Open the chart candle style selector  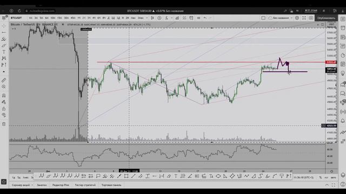click(x=152, y=18)
